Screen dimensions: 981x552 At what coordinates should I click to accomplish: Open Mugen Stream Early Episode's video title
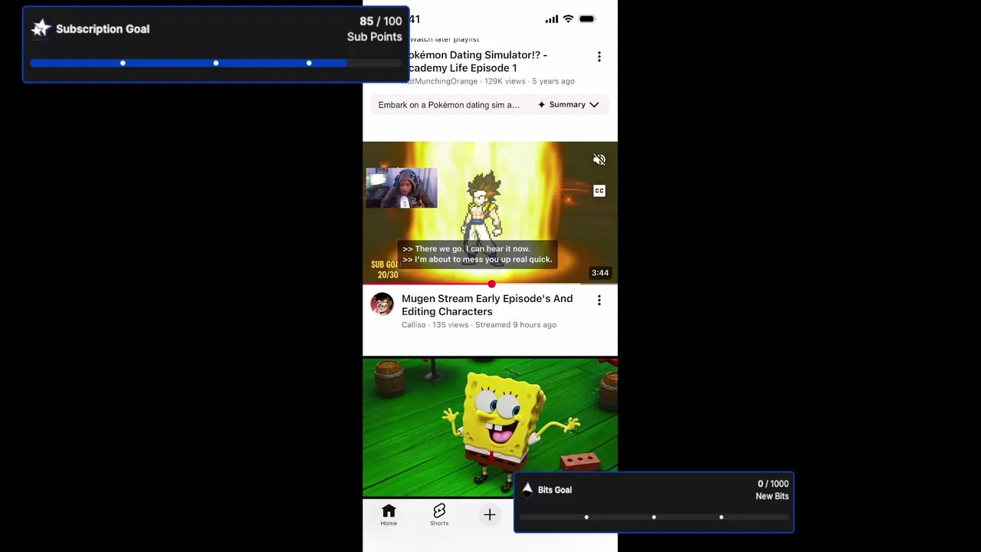click(487, 305)
